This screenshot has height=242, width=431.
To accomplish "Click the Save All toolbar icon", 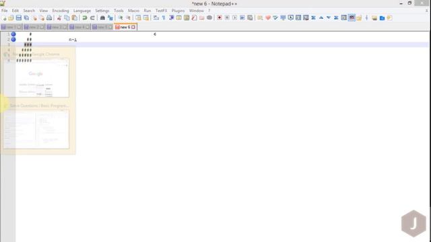I will pos(26,18).
